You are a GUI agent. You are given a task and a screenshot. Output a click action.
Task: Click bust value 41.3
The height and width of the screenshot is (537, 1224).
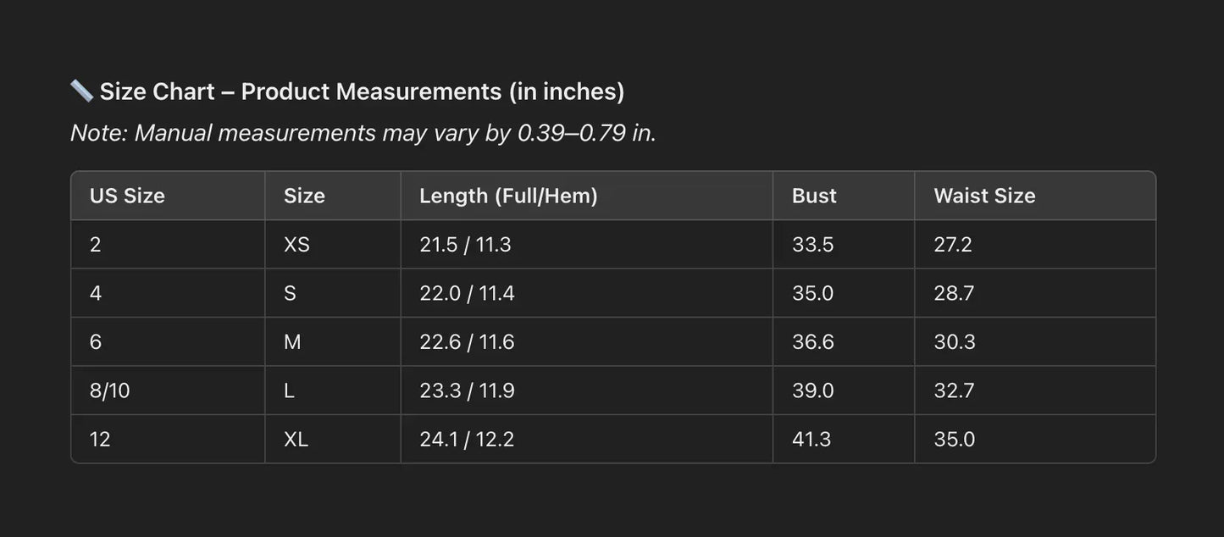(x=811, y=440)
